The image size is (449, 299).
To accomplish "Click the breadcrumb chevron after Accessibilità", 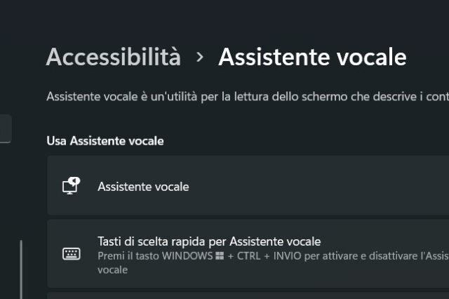I will click(x=200, y=57).
